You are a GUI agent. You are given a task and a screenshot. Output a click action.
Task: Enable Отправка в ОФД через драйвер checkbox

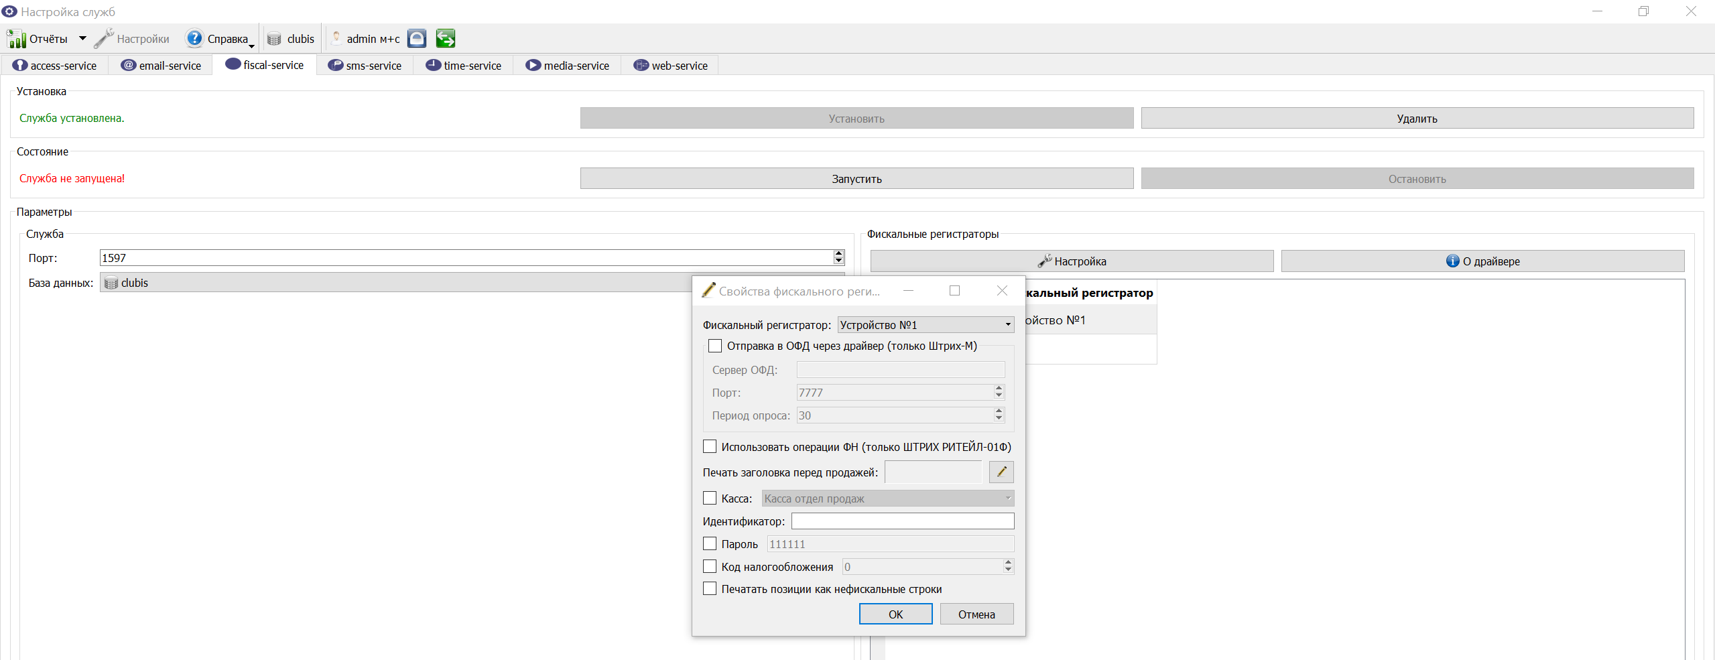[715, 346]
